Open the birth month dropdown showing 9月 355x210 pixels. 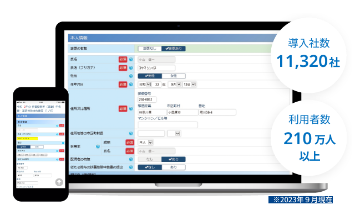point(175,85)
